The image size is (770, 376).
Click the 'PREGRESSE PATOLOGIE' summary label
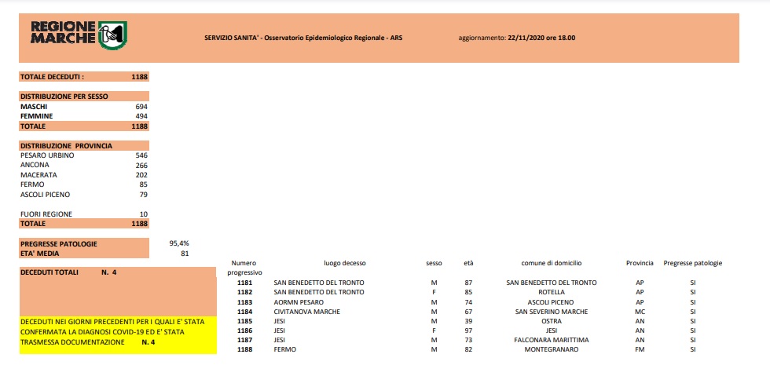tap(59, 244)
